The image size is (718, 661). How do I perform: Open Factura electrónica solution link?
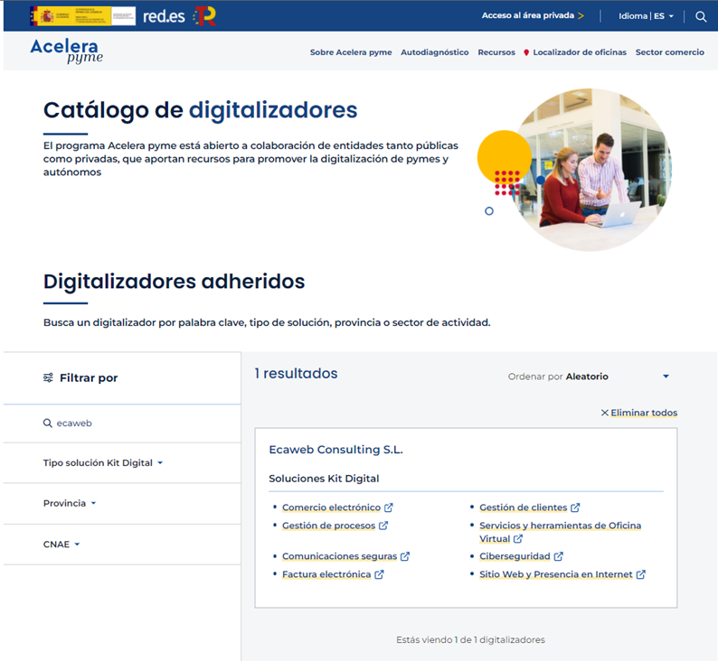326,574
